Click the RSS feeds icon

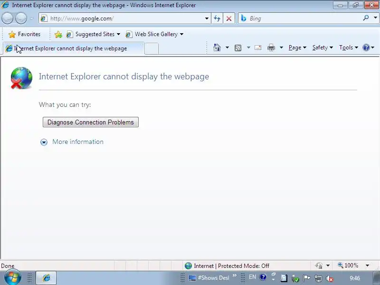(238, 48)
